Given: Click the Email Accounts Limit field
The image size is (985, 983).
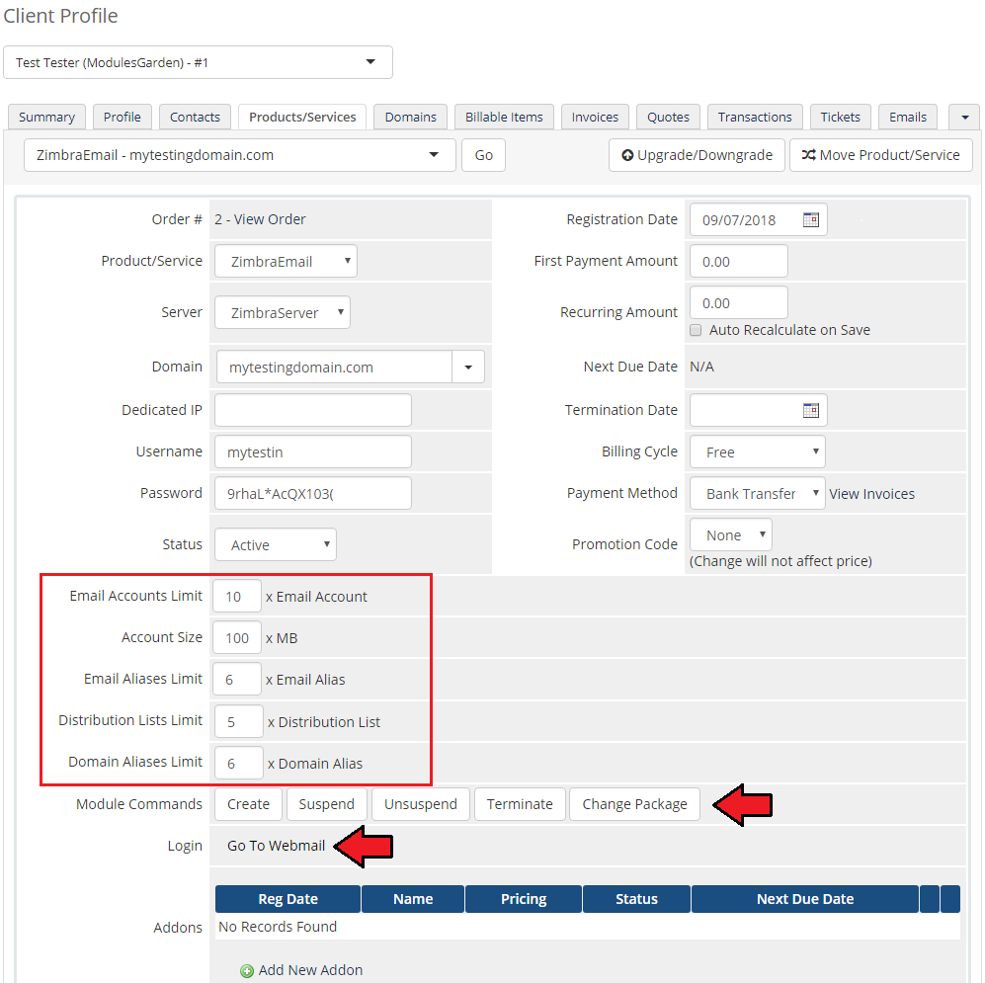Looking at the screenshot, I should [x=237, y=596].
